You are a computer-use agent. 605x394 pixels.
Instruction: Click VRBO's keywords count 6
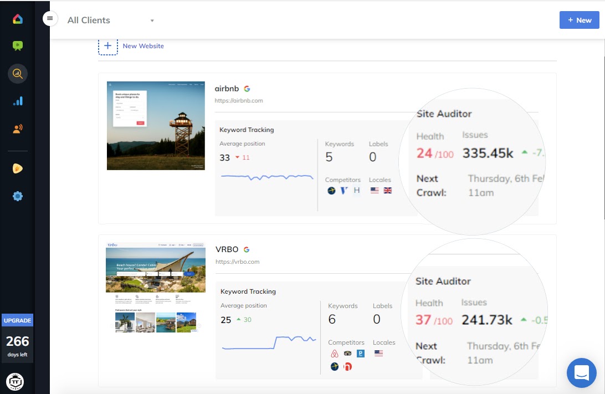tap(332, 319)
